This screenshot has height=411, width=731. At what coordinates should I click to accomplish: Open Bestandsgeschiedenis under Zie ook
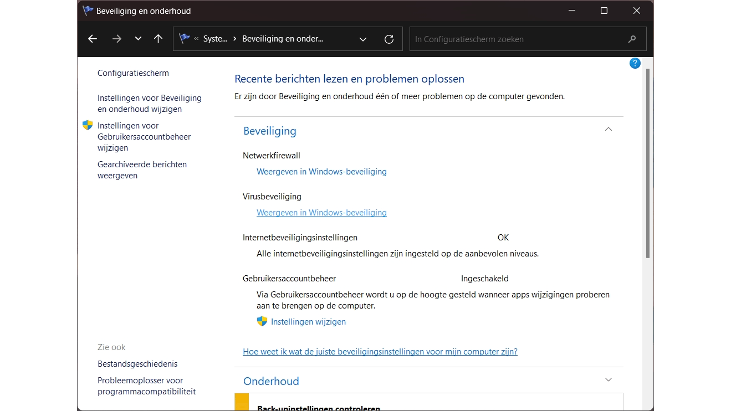[x=137, y=364]
